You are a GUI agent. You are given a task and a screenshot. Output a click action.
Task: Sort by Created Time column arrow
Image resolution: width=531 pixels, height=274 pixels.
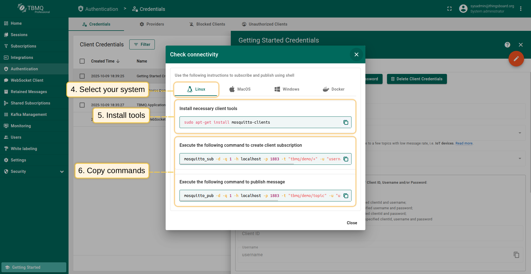(x=118, y=61)
